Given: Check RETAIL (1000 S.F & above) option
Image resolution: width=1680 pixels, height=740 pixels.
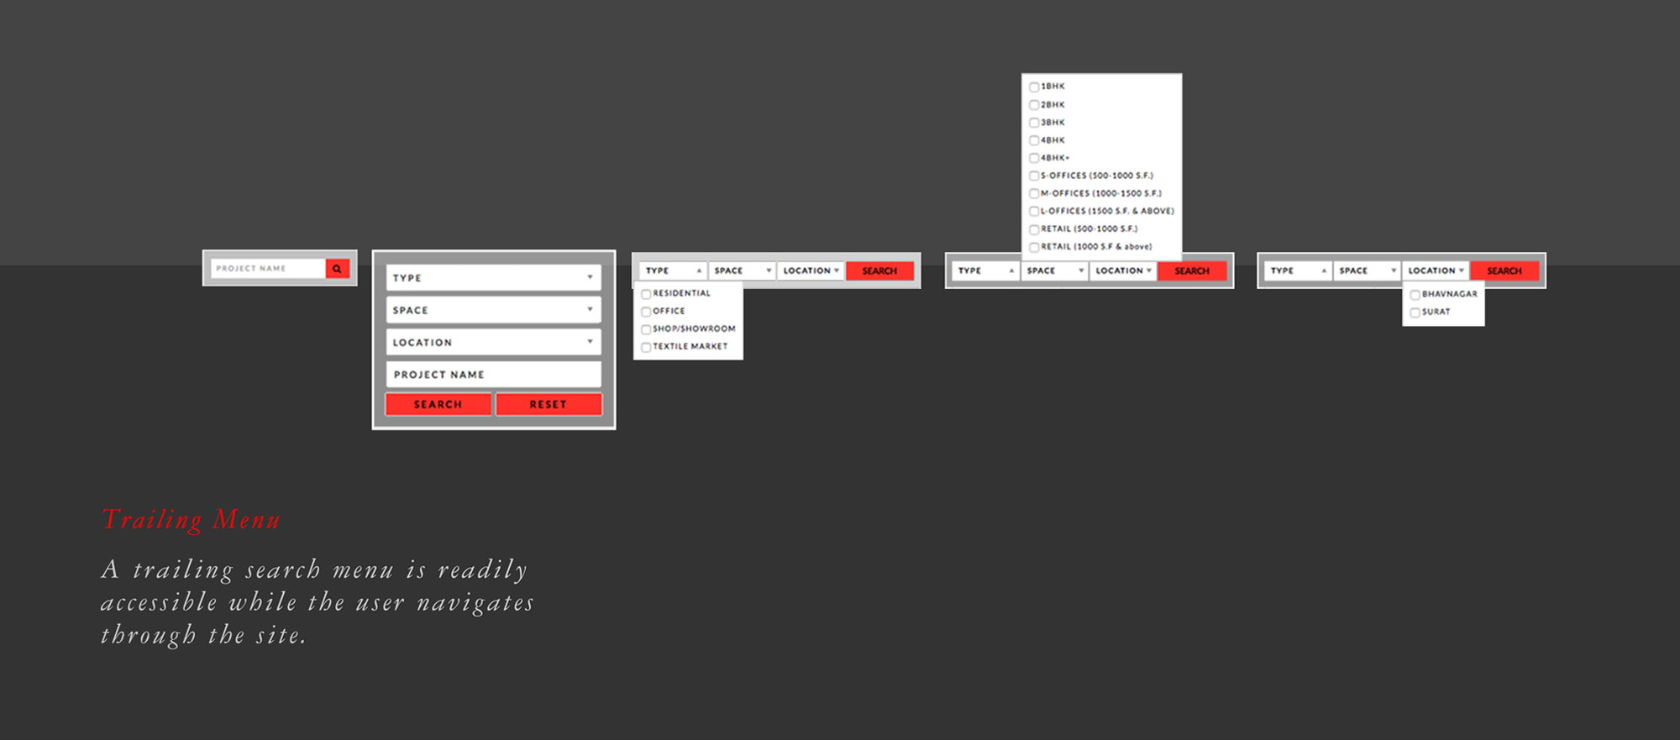Looking at the screenshot, I should coord(1034,247).
